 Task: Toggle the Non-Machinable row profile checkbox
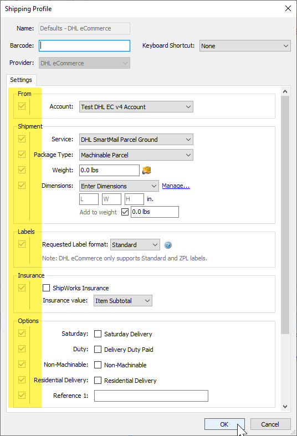coord(22,365)
